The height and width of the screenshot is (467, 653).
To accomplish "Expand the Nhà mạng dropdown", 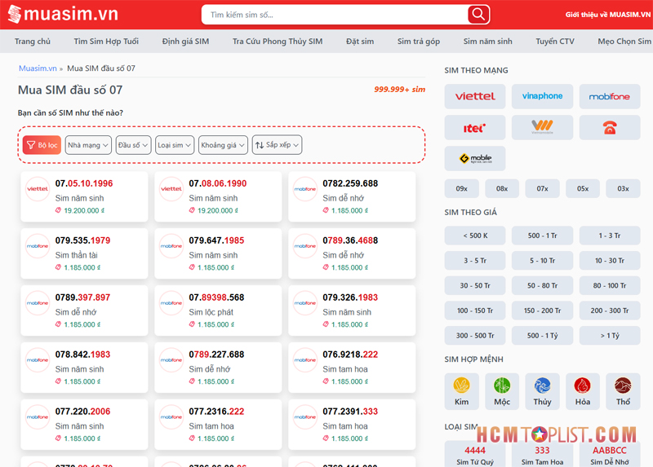I will [88, 145].
